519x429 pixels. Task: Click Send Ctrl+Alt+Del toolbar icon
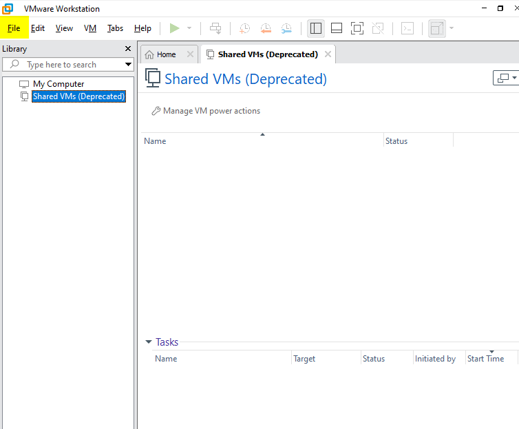[215, 28]
